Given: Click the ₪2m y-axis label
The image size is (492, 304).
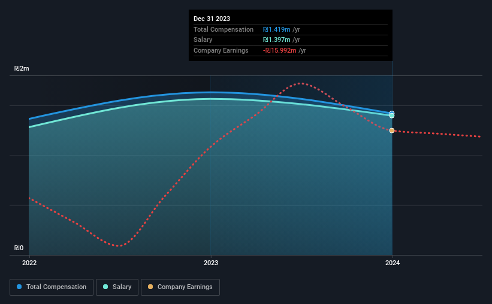Looking at the screenshot, I should tap(22, 68).
